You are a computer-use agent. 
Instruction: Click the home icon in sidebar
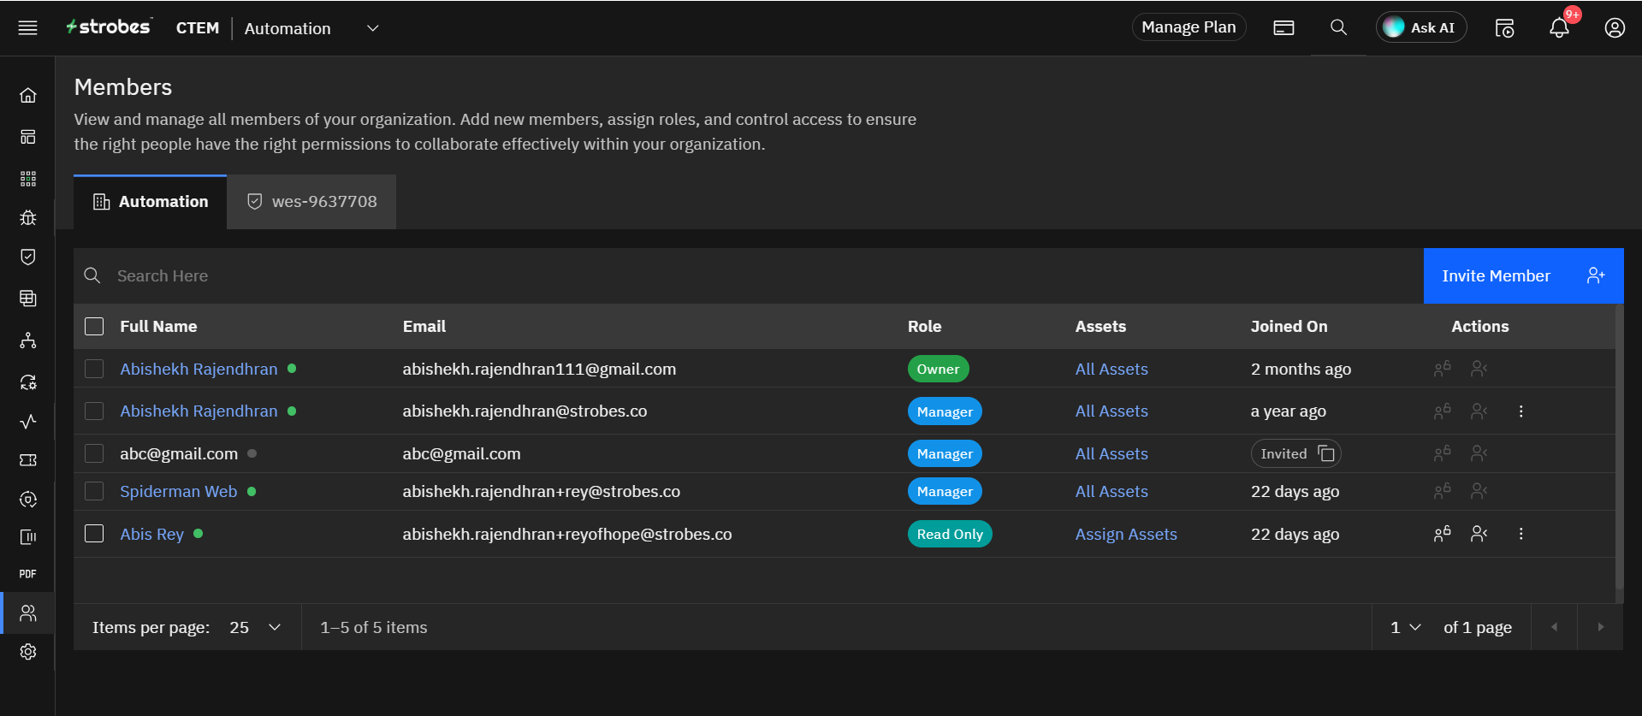28,95
